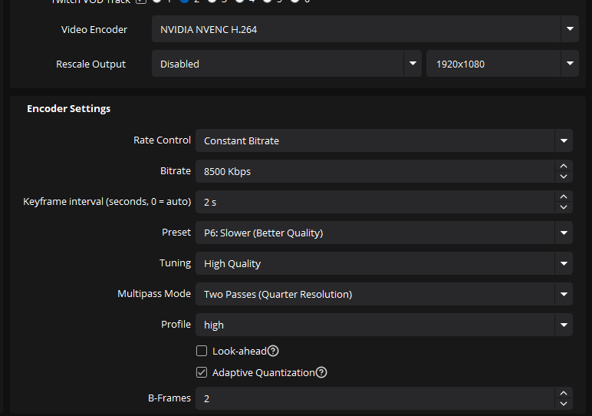Click the B-Frames label text

169,398
